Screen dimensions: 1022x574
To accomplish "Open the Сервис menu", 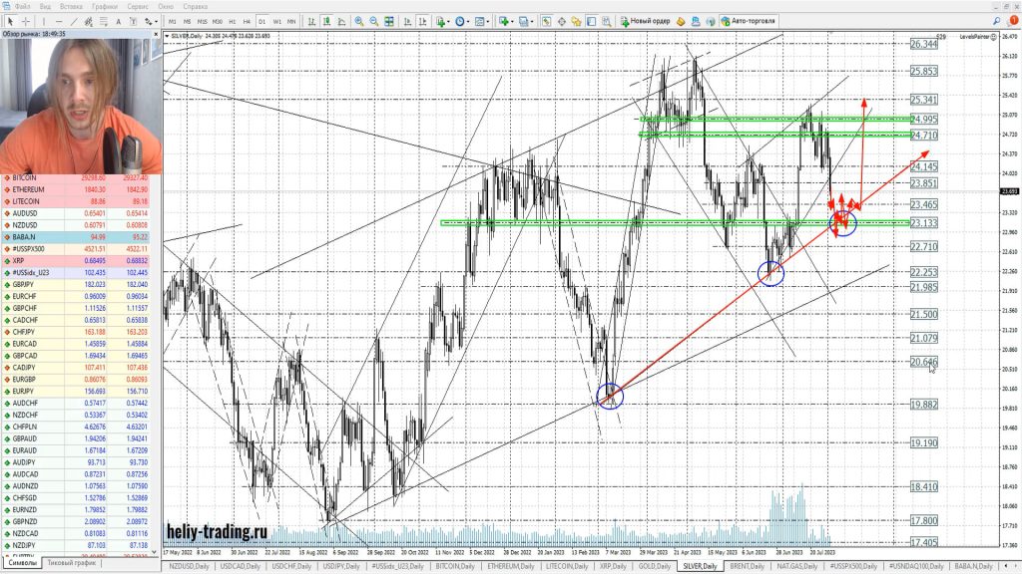I will click(x=138, y=6).
